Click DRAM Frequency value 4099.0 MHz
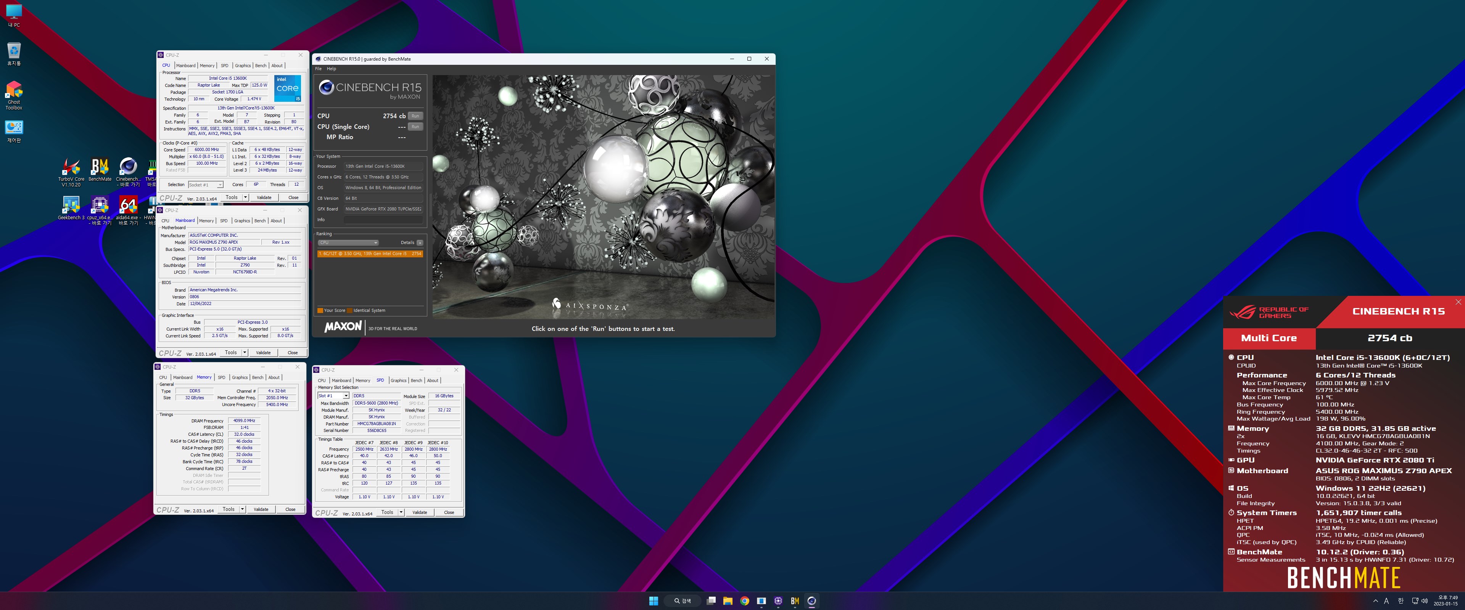 245,421
